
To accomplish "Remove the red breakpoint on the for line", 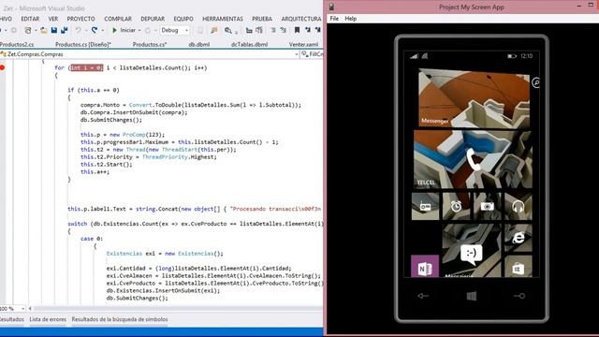I will 2,67.
